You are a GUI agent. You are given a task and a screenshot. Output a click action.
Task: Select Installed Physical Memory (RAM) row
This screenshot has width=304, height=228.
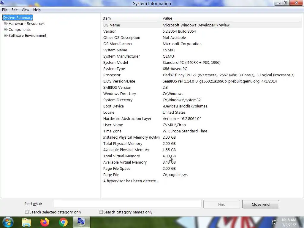(x=202, y=137)
